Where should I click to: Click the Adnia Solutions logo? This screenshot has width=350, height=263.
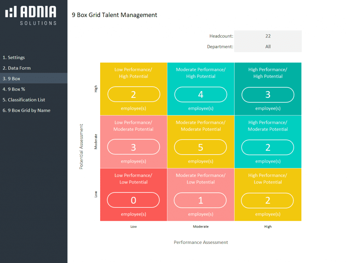click(31, 15)
